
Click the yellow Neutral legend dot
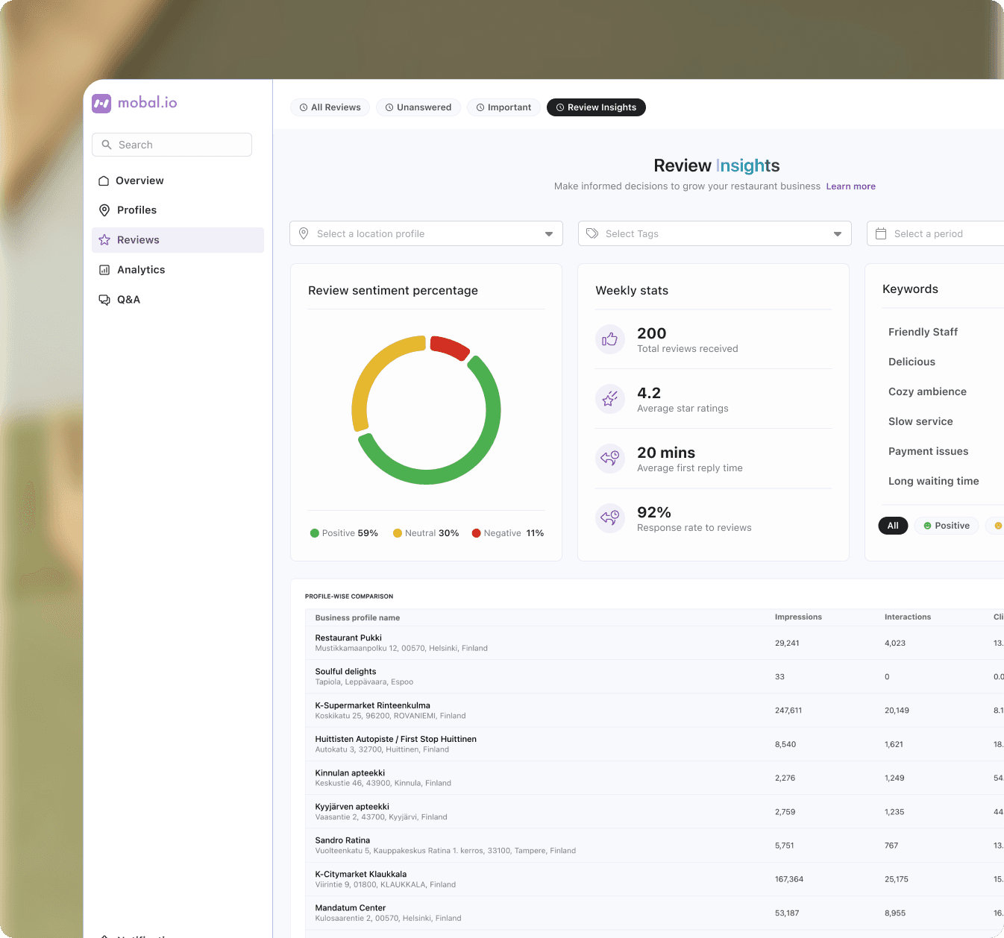398,533
